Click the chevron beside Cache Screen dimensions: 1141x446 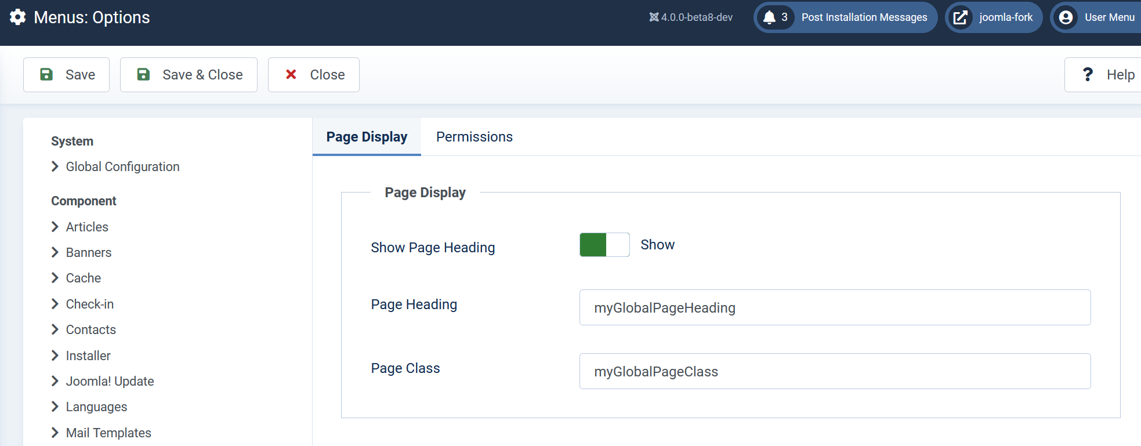point(55,278)
